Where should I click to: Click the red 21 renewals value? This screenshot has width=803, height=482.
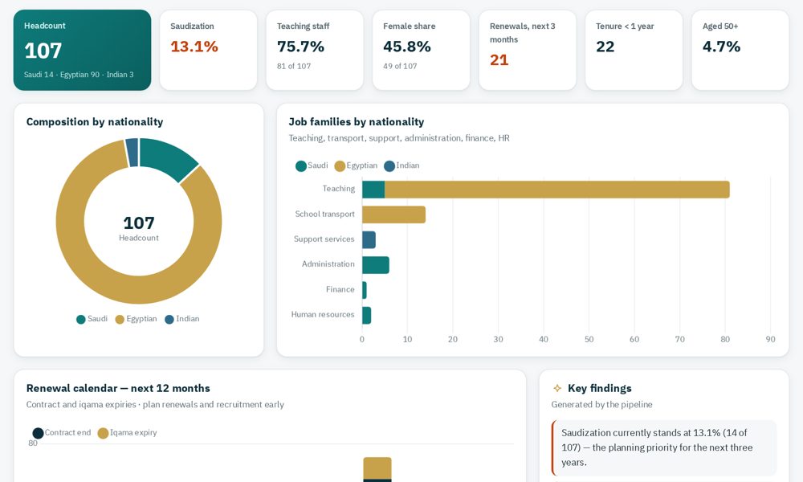click(499, 60)
